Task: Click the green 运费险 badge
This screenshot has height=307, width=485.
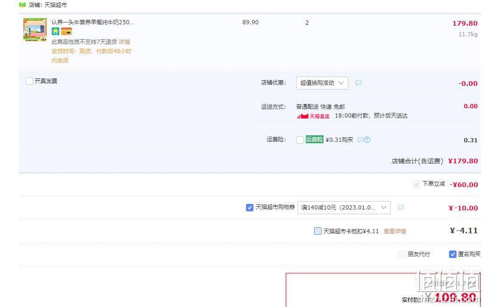Action: 314,140
